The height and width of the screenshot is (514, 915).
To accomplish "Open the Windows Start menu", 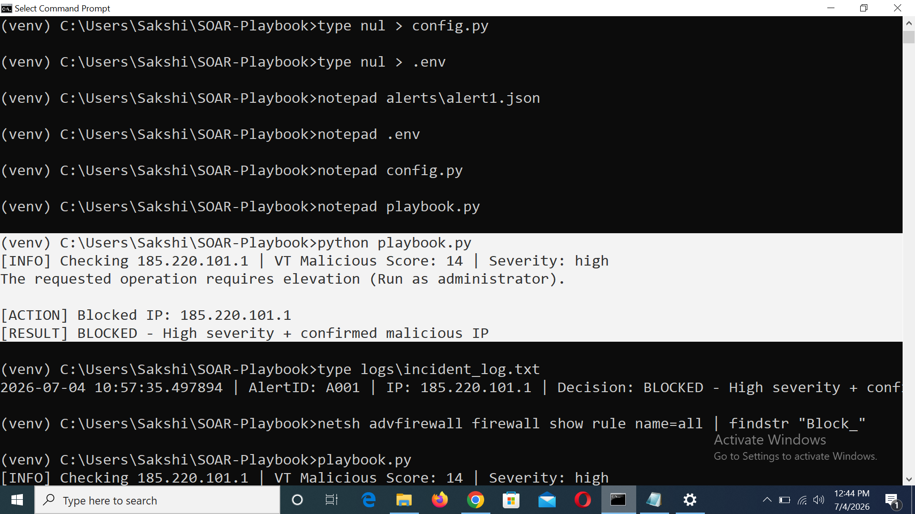I will (x=17, y=500).
